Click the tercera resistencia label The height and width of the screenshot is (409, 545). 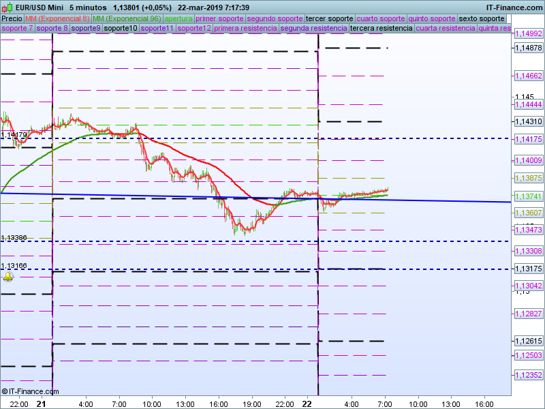(381, 29)
